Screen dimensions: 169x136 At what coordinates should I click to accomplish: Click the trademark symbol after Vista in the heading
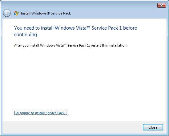click(x=88, y=27)
